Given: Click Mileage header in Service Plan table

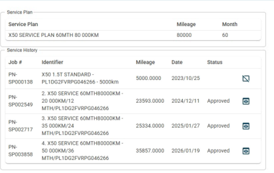Looking at the screenshot, I should coord(186,24).
